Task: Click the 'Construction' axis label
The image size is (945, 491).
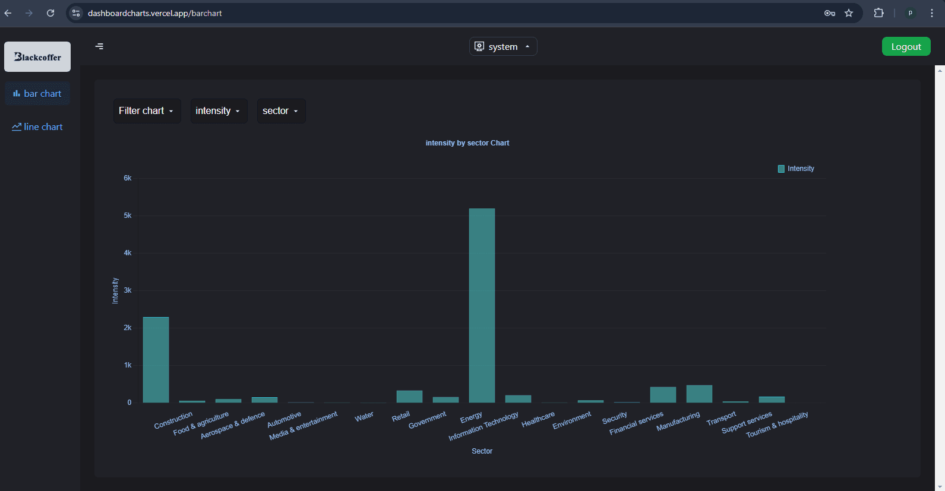Action: 173,420
